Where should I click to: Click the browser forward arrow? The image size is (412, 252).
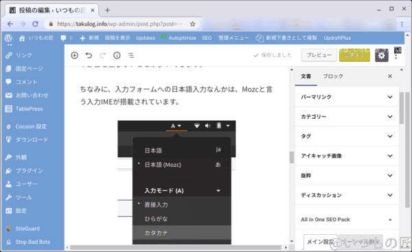coord(23,24)
